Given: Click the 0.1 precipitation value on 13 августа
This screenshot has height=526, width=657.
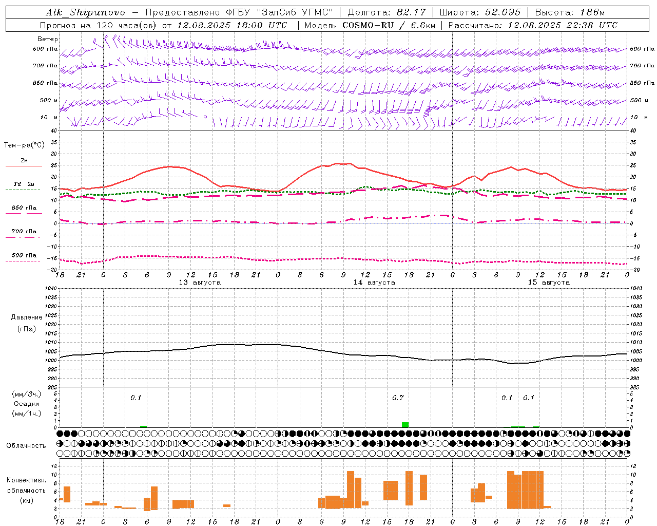Looking at the screenshot, I should click(136, 398).
